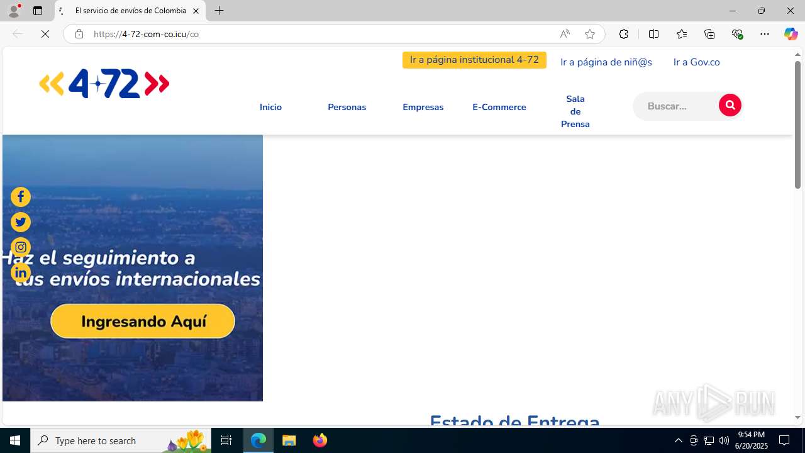The height and width of the screenshot is (453, 805).
Task: Open Browser essentials icon
Action: [737, 34]
